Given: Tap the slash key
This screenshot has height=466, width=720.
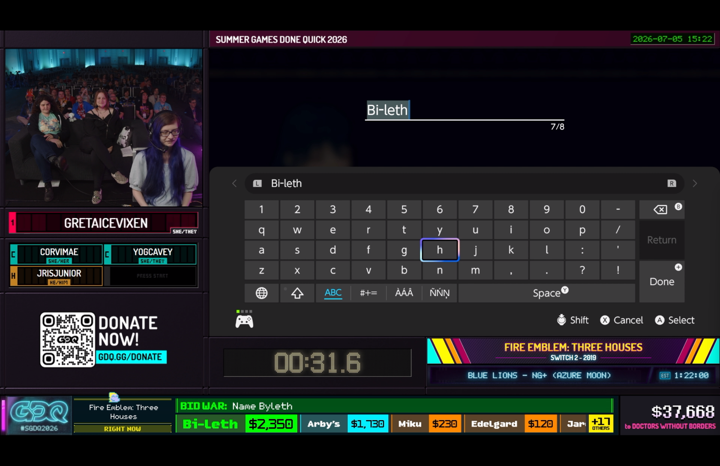Looking at the screenshot, I should point(618,230).
